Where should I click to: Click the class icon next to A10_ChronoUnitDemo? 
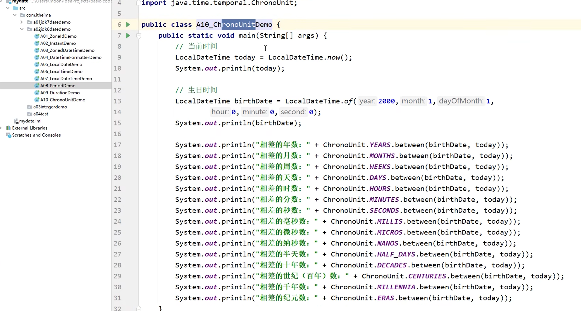point(37,100)
